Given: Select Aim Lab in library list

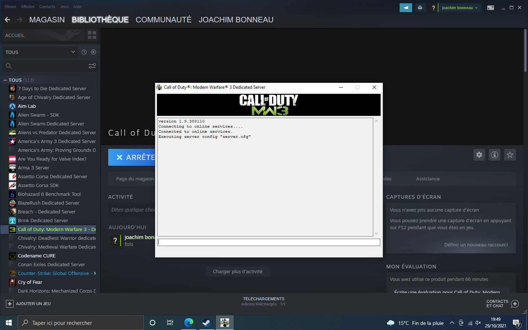Looking at the screenshot, I should click(x=27, y=106).
